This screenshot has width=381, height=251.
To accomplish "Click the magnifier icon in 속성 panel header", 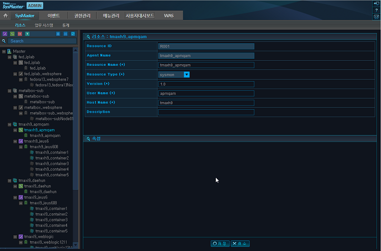I will 88,139.
